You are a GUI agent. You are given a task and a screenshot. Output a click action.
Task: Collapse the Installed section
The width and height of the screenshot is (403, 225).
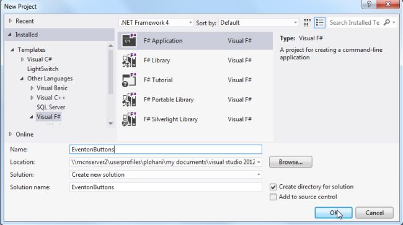10,35
